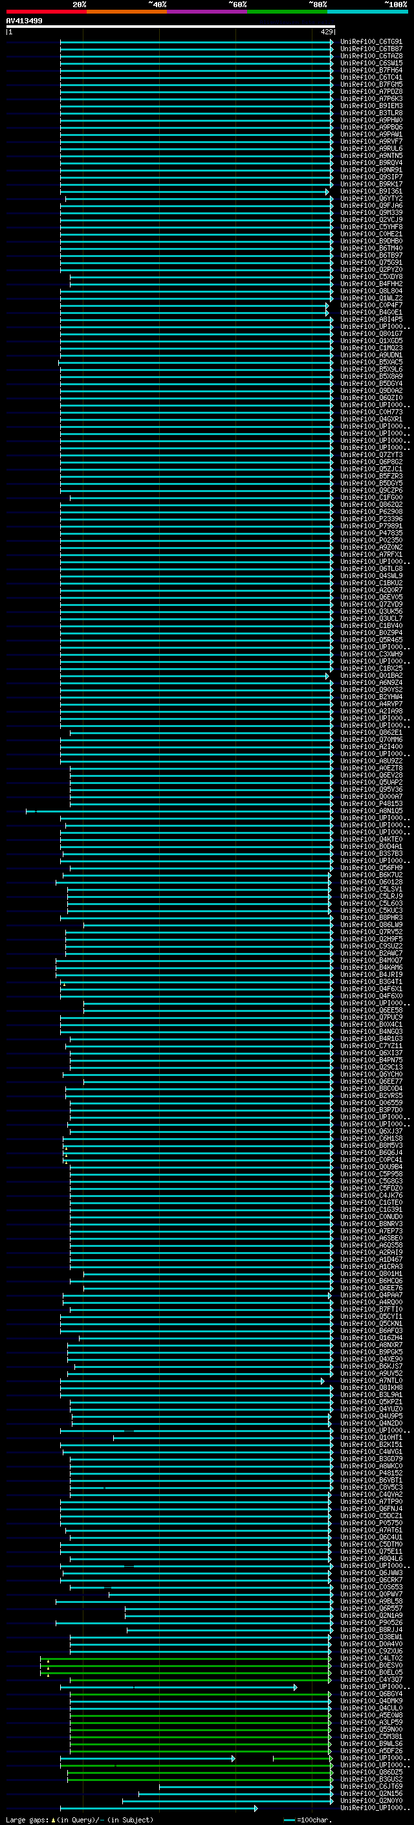Select hit label UniRef100_Q862E1

tap(371, 733)
